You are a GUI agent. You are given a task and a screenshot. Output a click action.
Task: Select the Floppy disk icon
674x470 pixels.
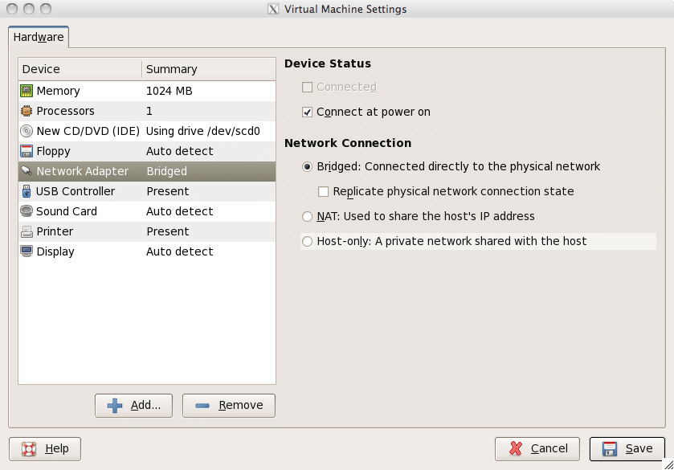point(27,151)
